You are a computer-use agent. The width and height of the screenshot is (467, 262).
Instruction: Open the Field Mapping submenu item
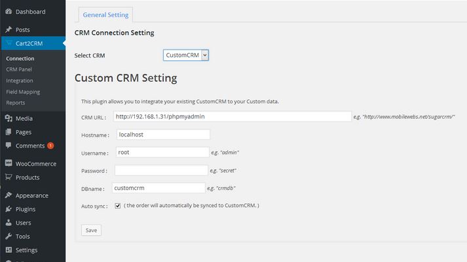tap(23, 91)
